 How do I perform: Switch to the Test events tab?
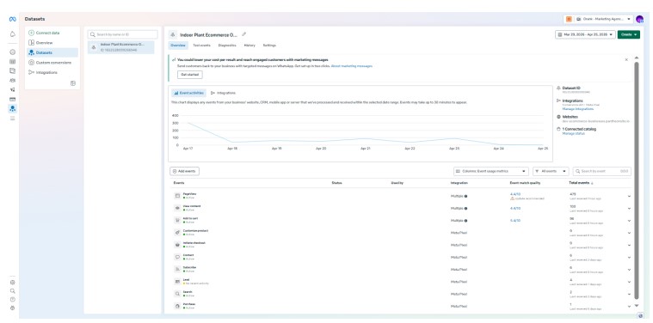click(x=201, y=46)
